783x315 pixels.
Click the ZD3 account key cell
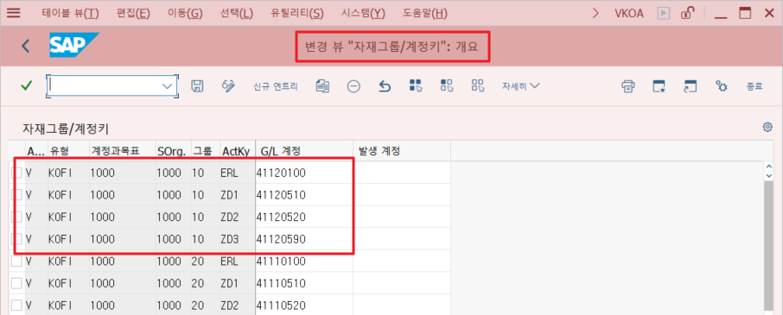click(237, 239)
